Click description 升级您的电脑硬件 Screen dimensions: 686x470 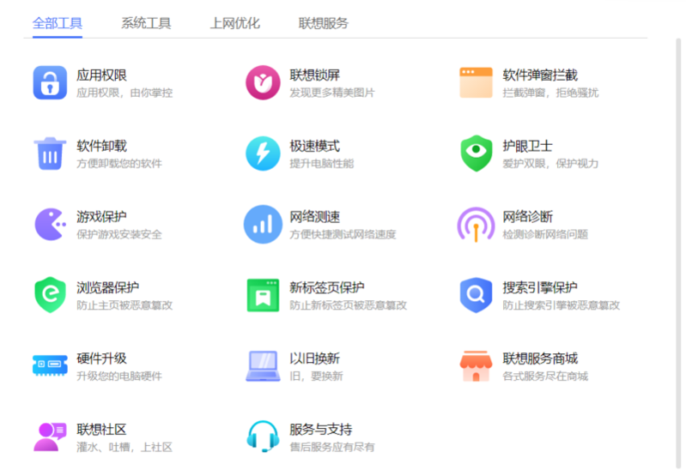tap(119, 376)
